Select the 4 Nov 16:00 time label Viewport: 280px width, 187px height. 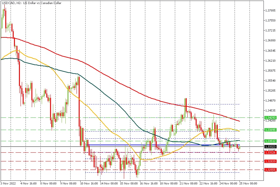(29, 184)
